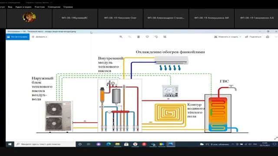
Task: Click the 'Поделиться' share button
Action: coord(253,37)
